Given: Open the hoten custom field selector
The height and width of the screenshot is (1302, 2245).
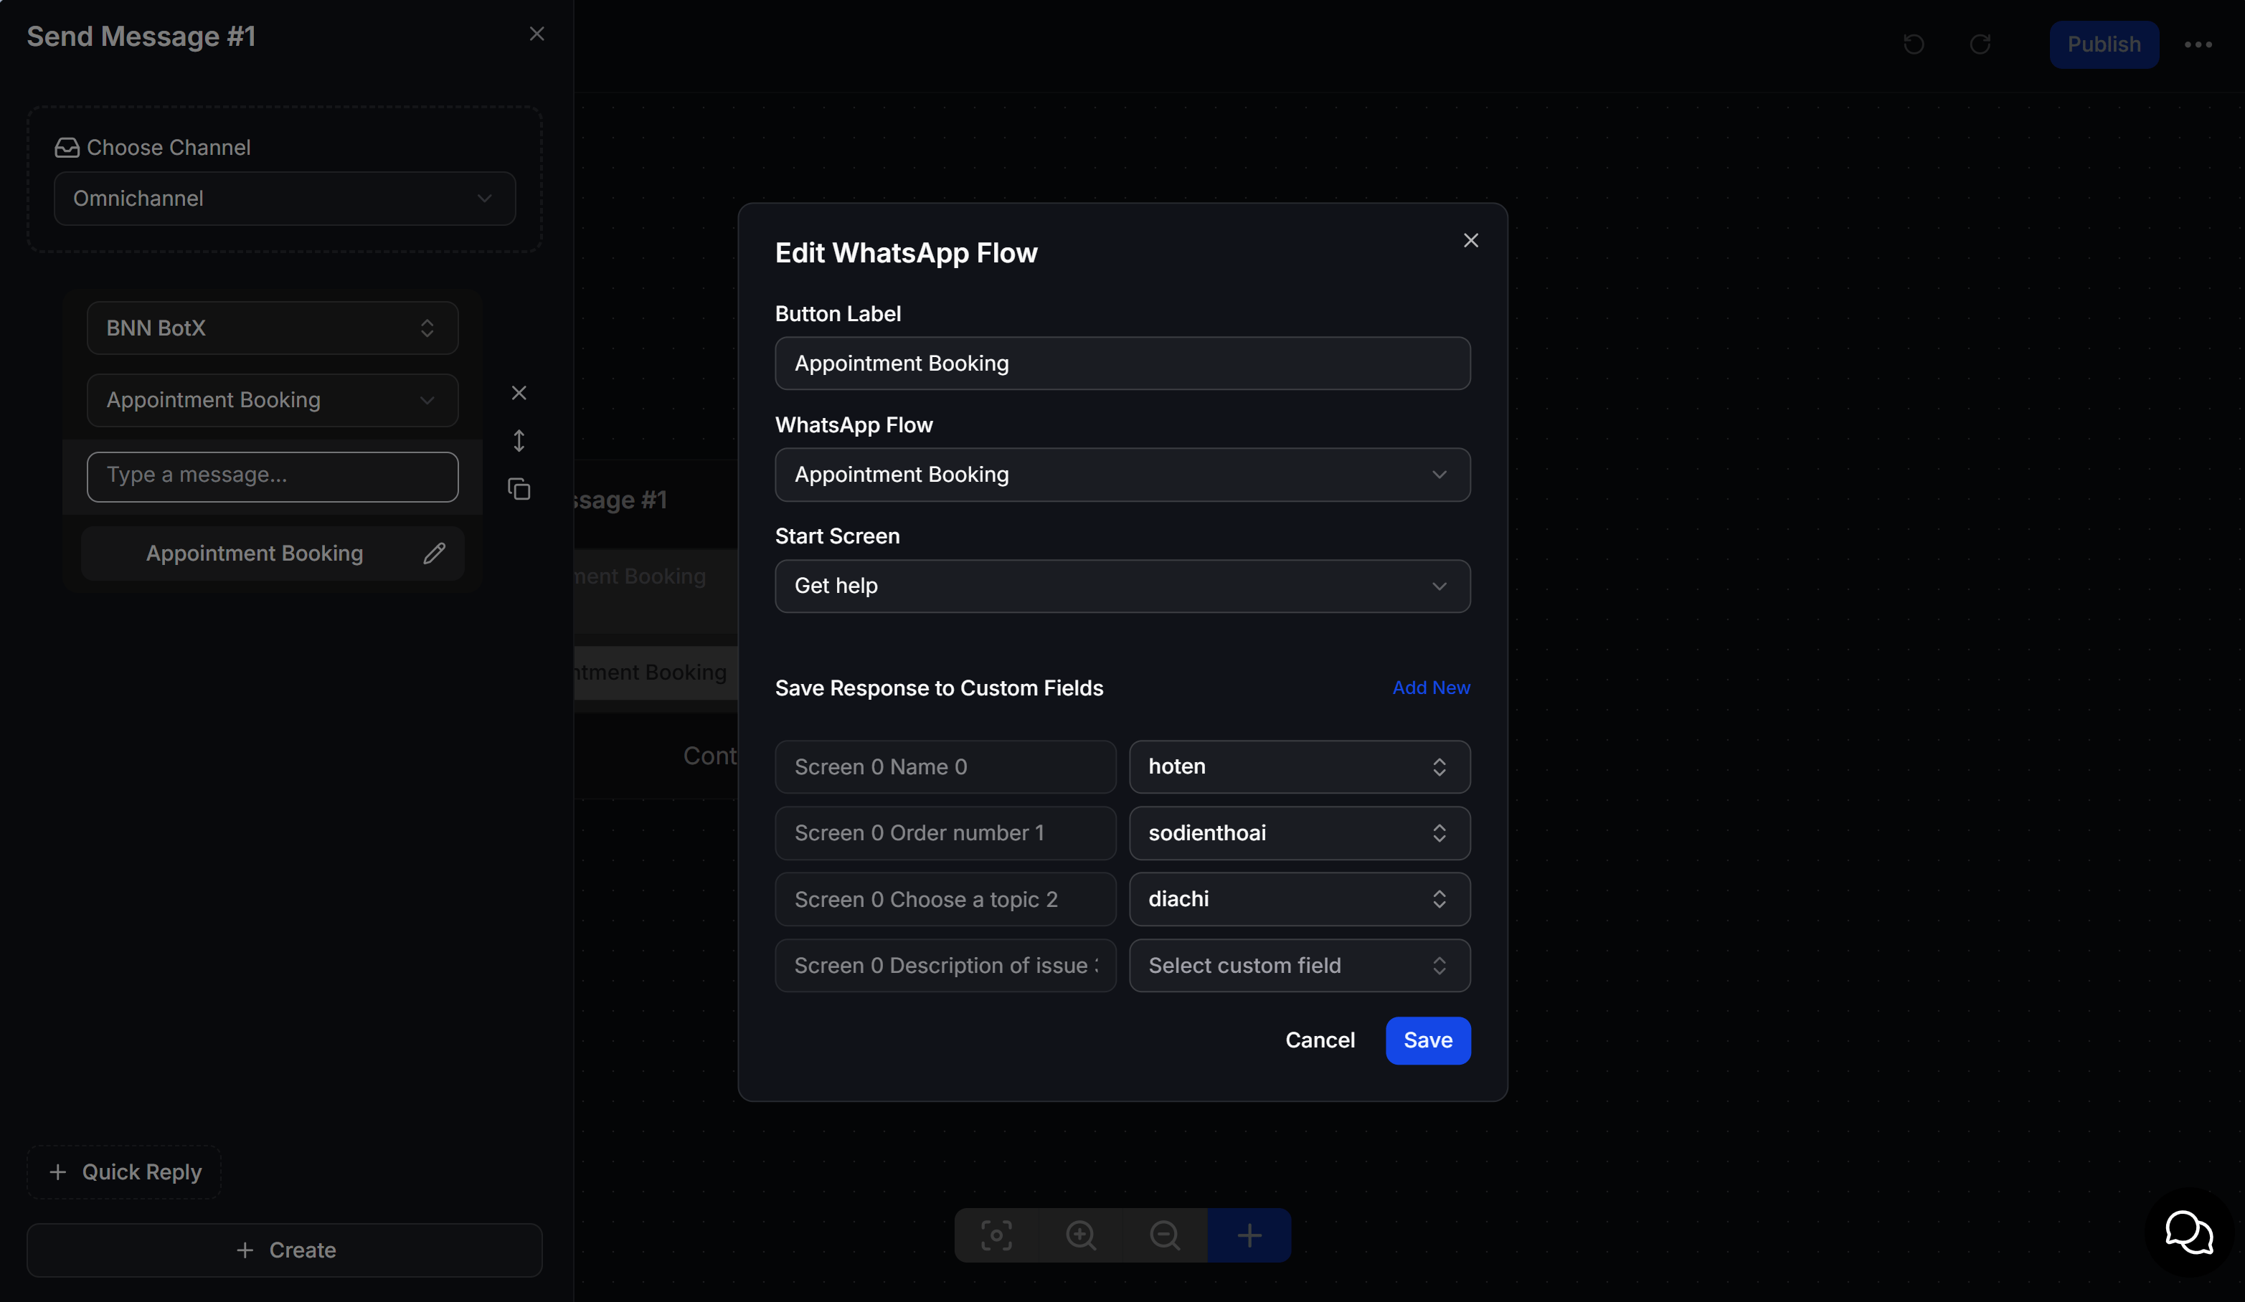Looking at the screenshot, I should (x=1300, y=766).
